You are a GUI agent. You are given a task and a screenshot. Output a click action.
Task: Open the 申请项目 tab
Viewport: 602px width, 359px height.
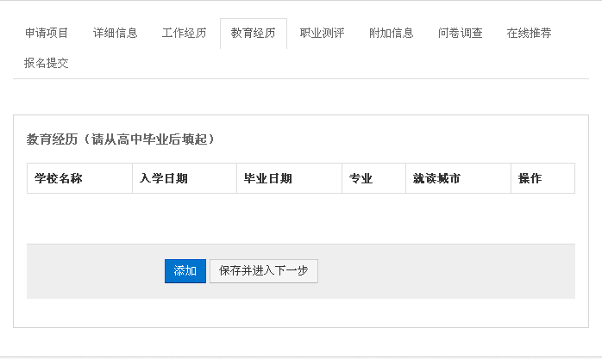(x=47, y=34)
